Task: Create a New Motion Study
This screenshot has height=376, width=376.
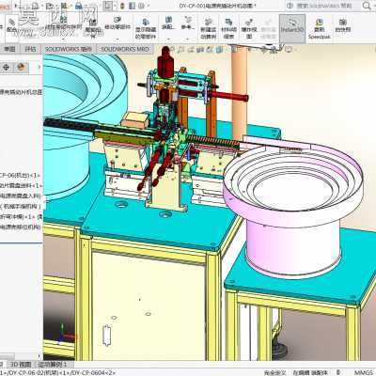Action: coord(209,28)
